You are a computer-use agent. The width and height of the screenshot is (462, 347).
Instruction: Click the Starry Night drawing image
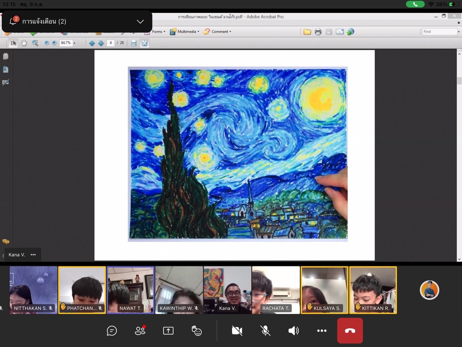238,154
